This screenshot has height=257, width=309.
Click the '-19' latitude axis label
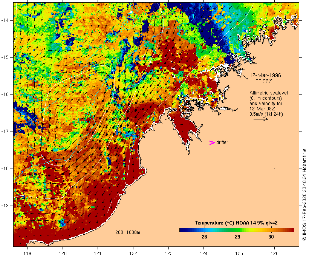tap(5, 206)
